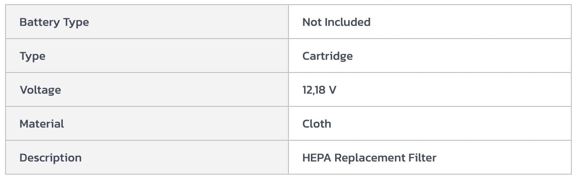Click the V unit after 12,18
The image size is (576, 178).
coord(333,90)
